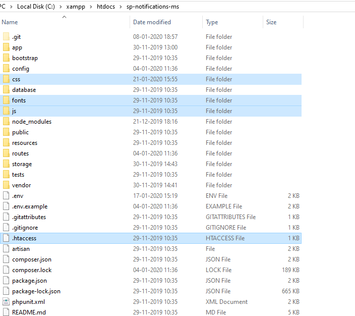Select the name 'README.md'
Image resolution: width=355 pixels, height=316 pixels.
coord(29,312)
